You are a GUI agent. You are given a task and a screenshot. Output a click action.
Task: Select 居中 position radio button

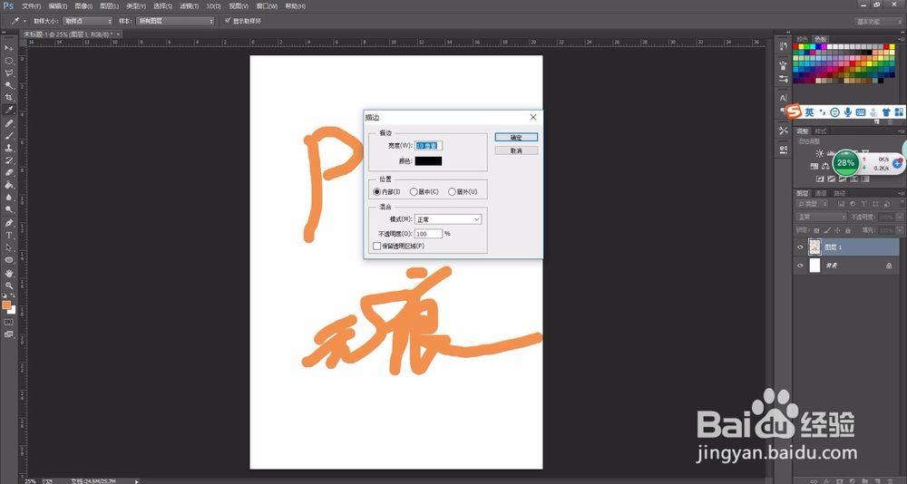[414, 191]
